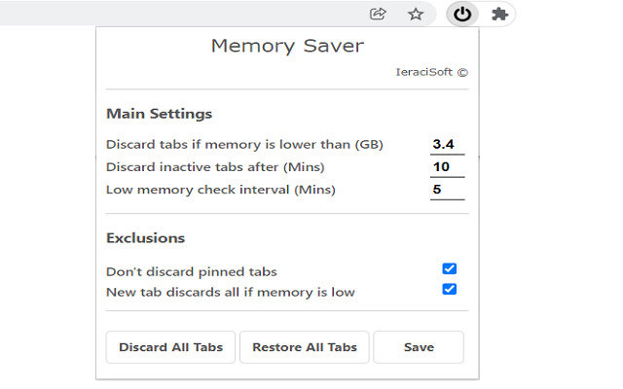This screenshot has height=389, width=623.
Task: Click the Memory Saver power extension icon
Action: tap(463, 14)
